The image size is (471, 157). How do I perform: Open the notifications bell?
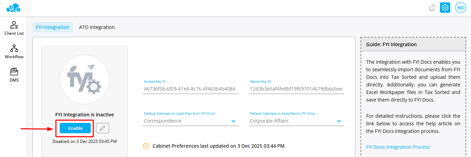(x=432, y=8)
